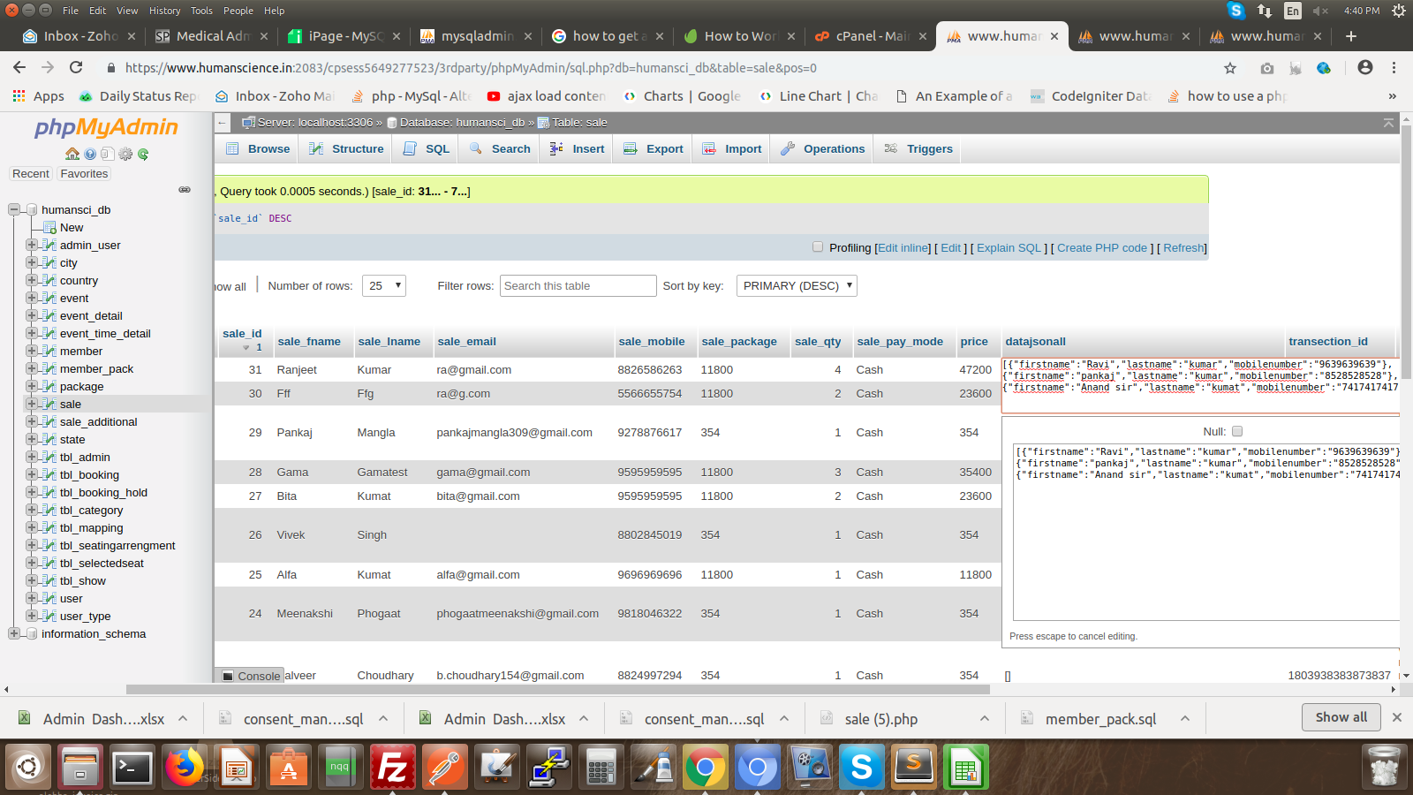Sort by sale_email column header
1413x795 pixels.
(x=466, y=342)
